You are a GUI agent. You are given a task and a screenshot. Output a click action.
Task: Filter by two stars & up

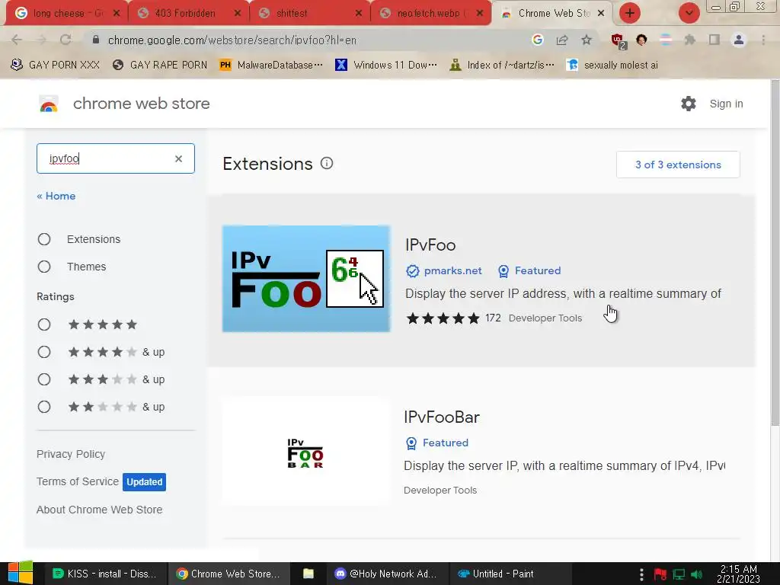click(x=44, y=407)
